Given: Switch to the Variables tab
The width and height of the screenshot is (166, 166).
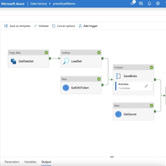Looking at the screenshot, I should click(30, 162).
